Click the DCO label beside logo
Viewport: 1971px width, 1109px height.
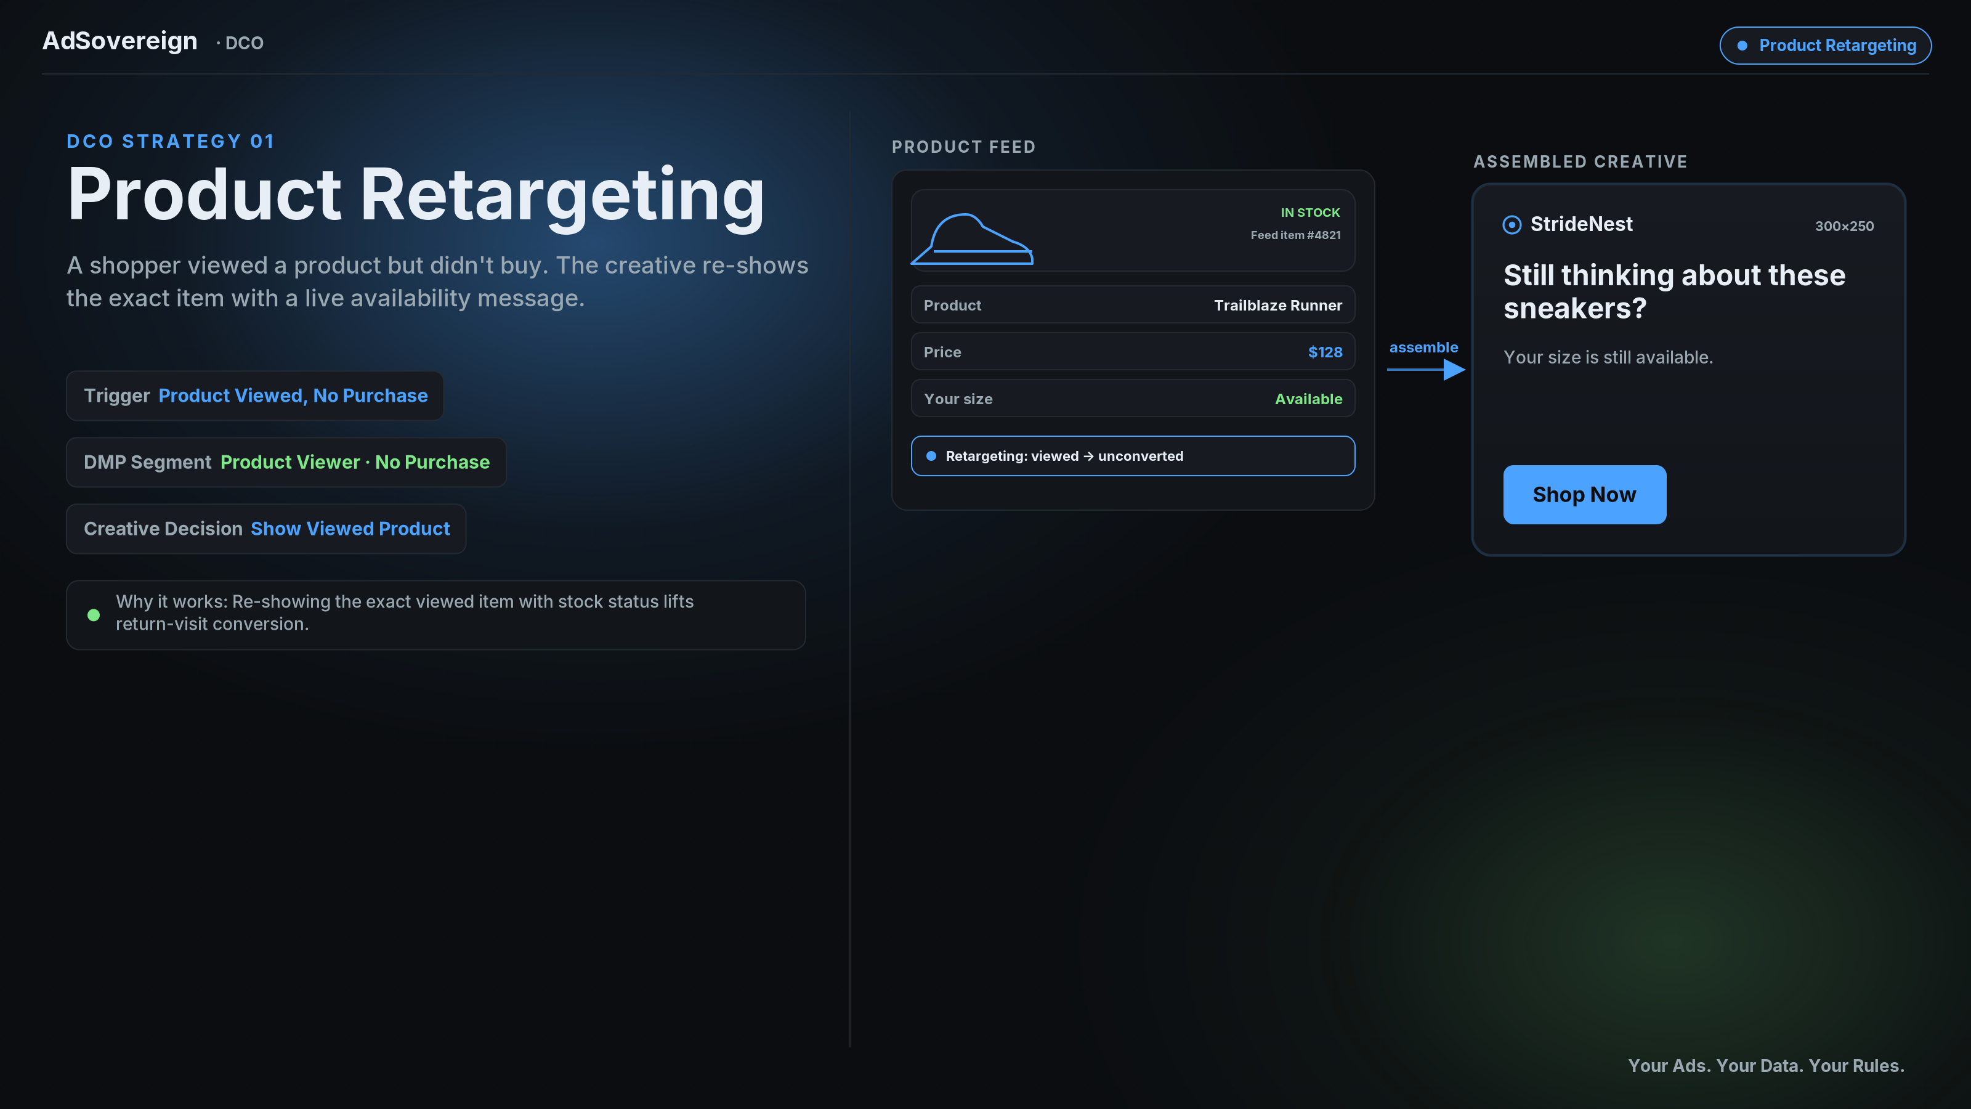pos(240,44)
